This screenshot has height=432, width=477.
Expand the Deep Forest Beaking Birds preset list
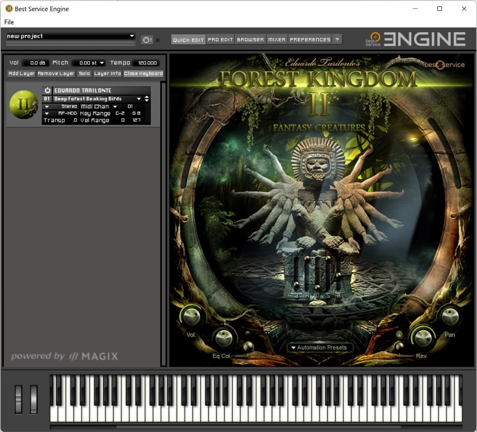[139, 99]
